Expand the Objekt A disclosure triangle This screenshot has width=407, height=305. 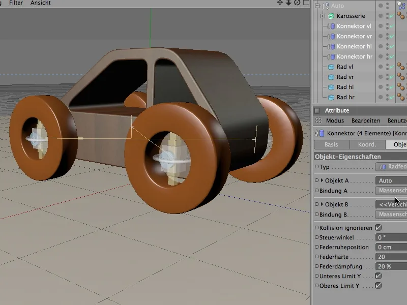322,180
